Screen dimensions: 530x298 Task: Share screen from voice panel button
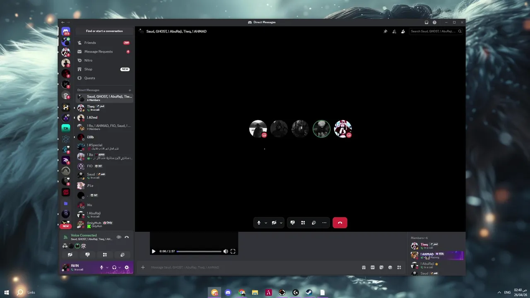pos(87,255)
